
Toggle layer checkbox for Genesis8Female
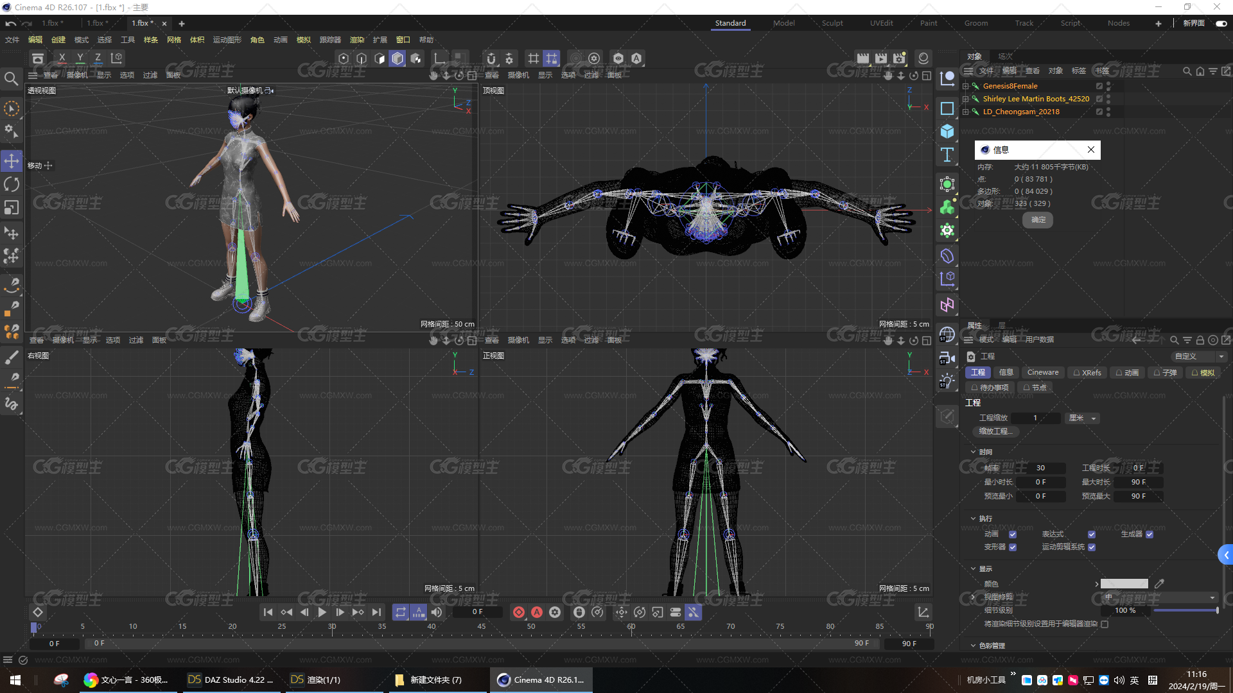tap(1099, 86)
